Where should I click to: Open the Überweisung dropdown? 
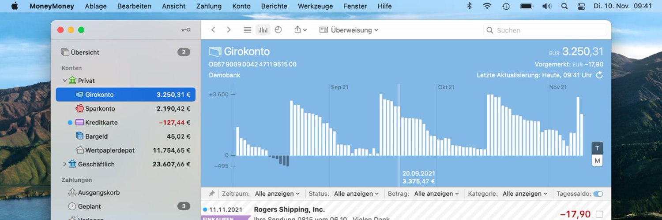click(x=349, y=30)
